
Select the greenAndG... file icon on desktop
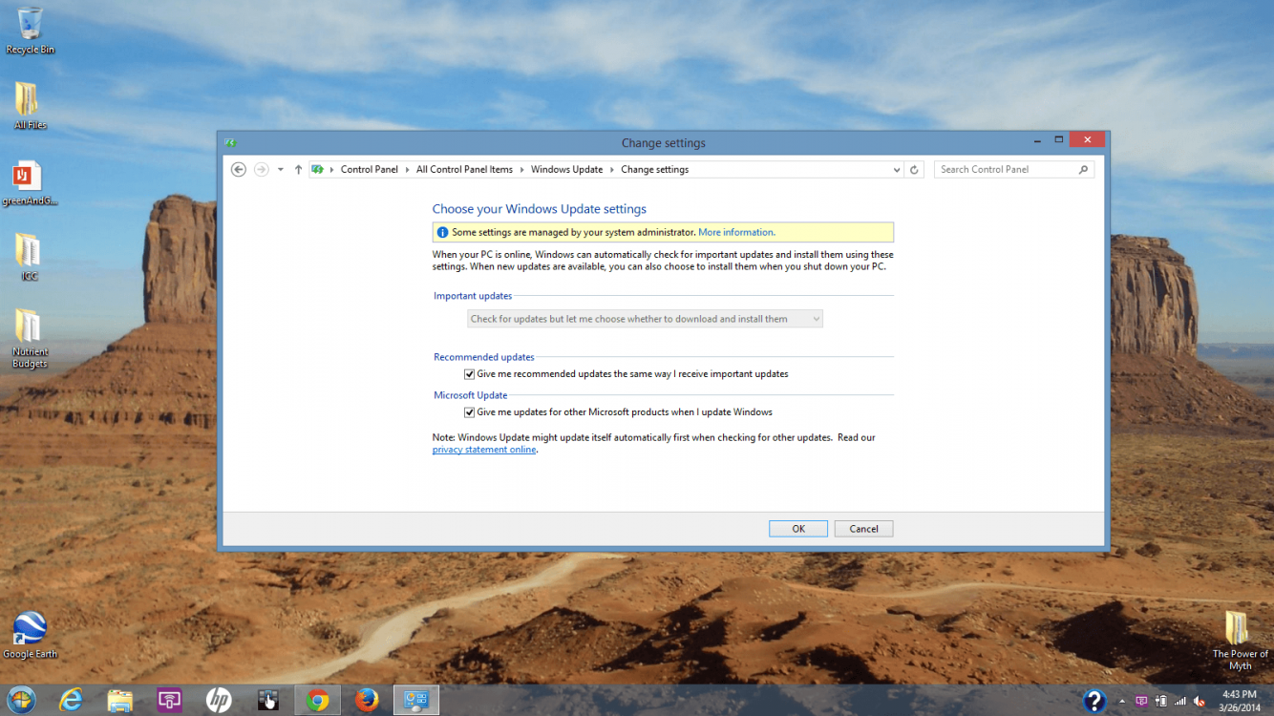(x=30, y=182)
